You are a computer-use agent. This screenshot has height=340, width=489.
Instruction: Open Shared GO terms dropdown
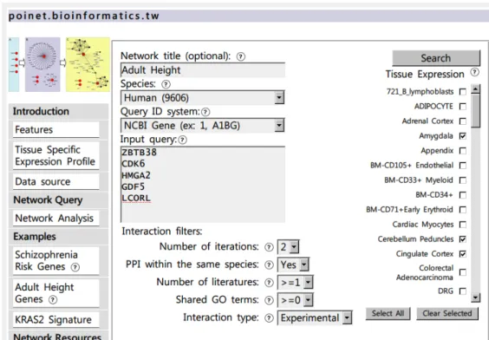tap(295, 300)
